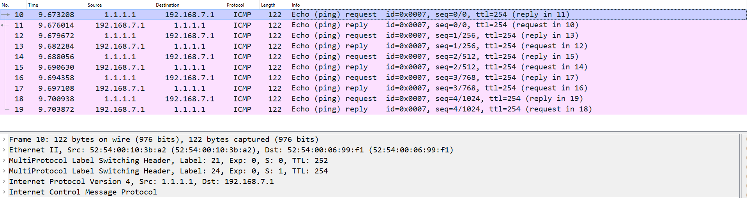Click the Source column header
This screenshot has height=198, width=747.
point(119,5)
